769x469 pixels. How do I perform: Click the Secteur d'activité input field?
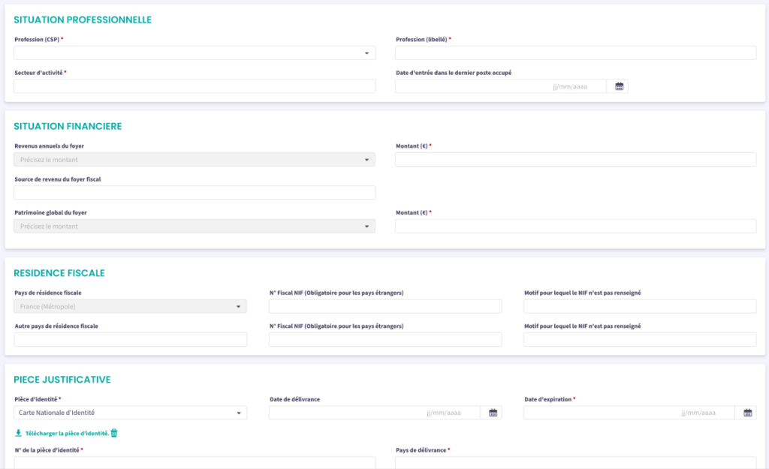(194, 86)
